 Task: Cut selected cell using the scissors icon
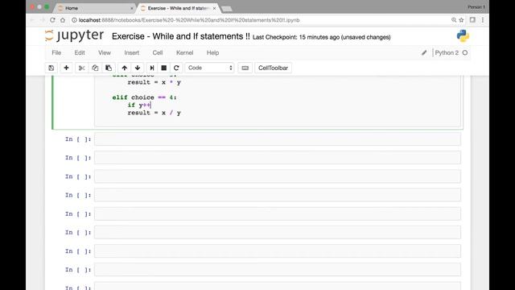point(81,68)
